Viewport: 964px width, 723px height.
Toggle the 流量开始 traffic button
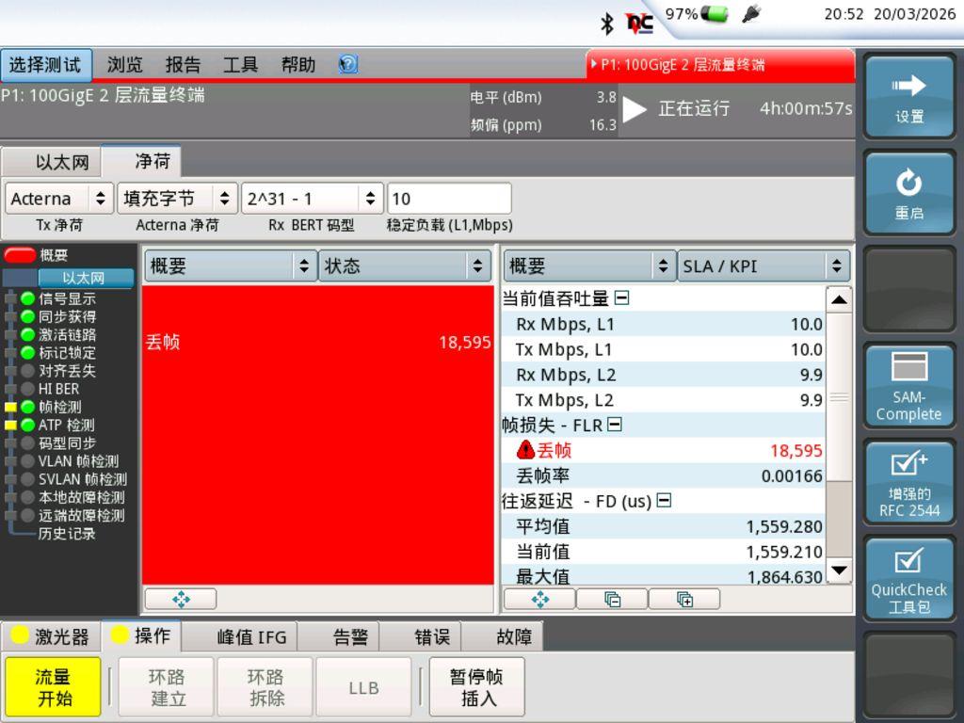point(53,687)
